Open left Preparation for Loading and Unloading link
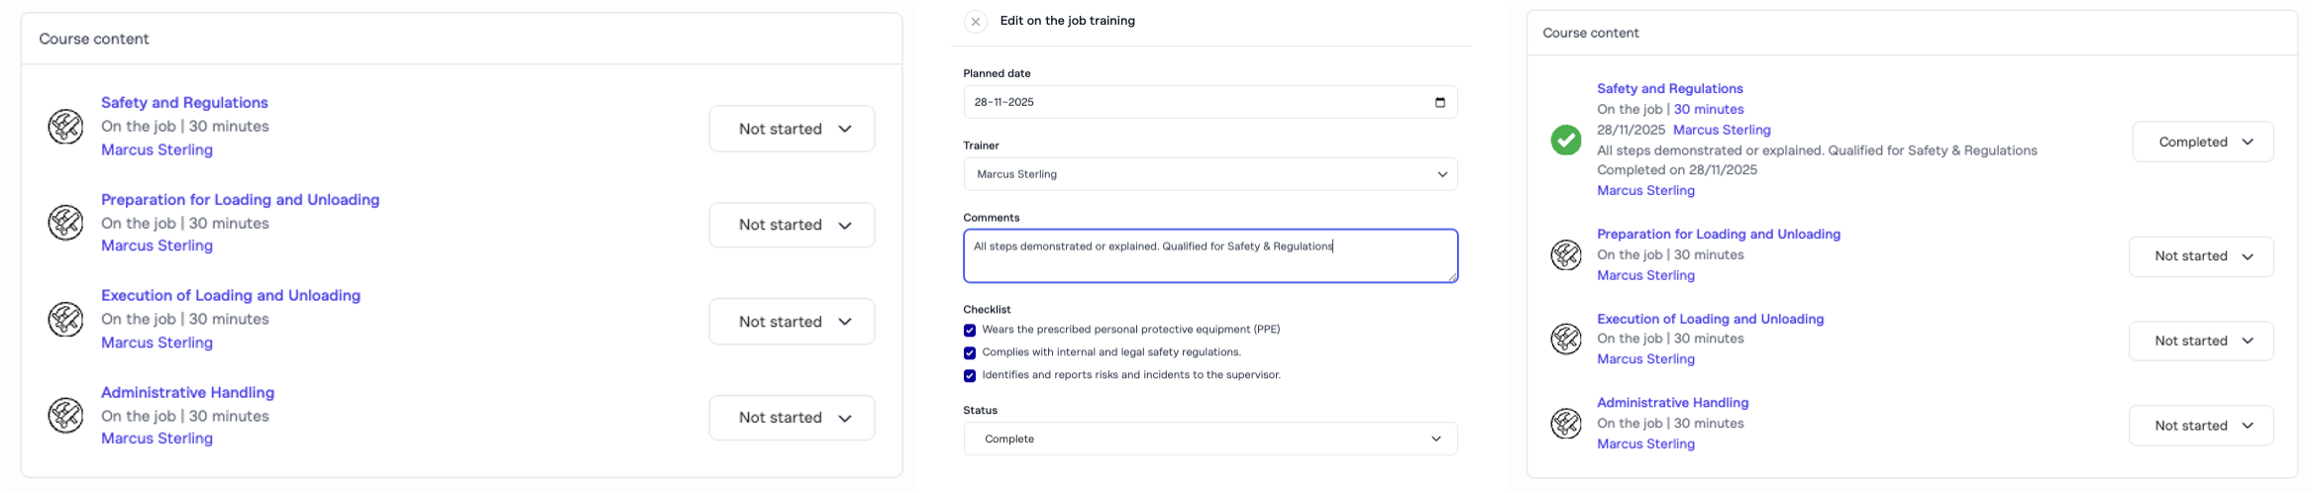This screenshot has width=2312, height=493. pos(240,200)
